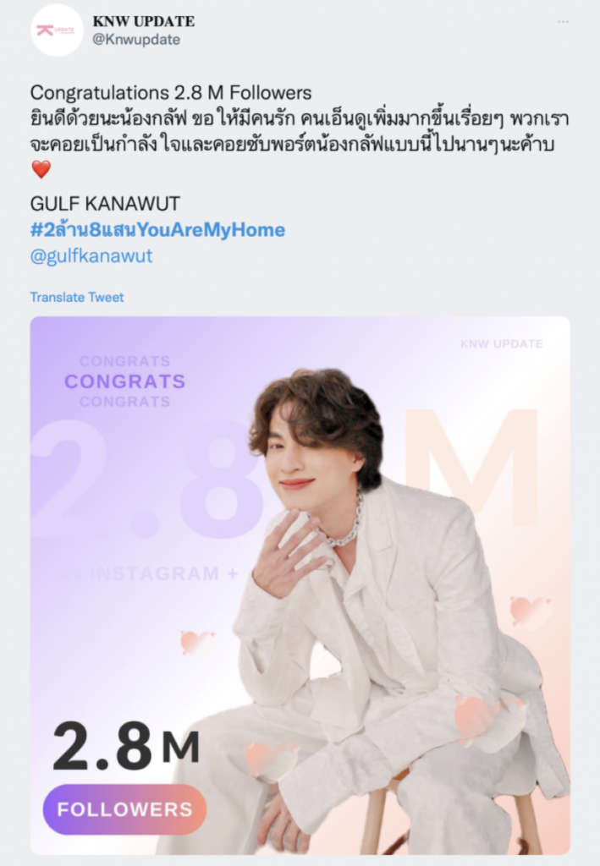Image resolution: width=600 pixels, height=866 pixels.
Task: Click the Congratulations 2.8 M Followers line
Action: [x=171, y=92]
